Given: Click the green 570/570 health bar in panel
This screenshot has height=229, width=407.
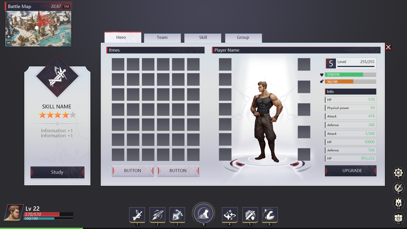Looking at the screenshot, I should (350, 74).
